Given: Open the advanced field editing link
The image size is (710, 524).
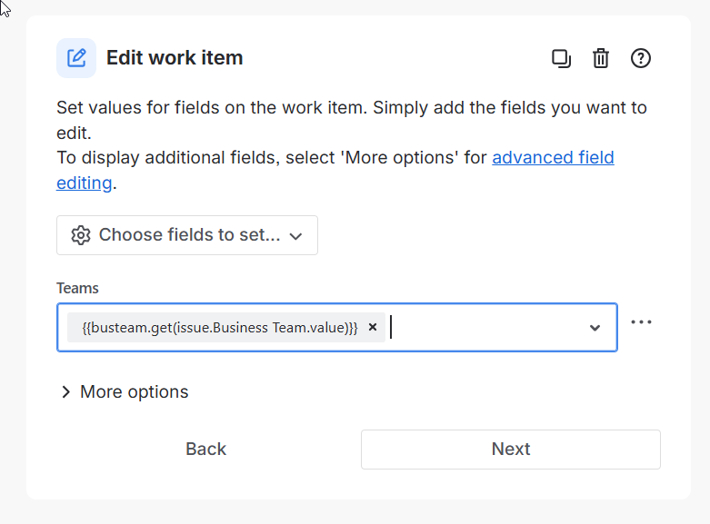Looking at the screenshot, I should tap(553, 158).
